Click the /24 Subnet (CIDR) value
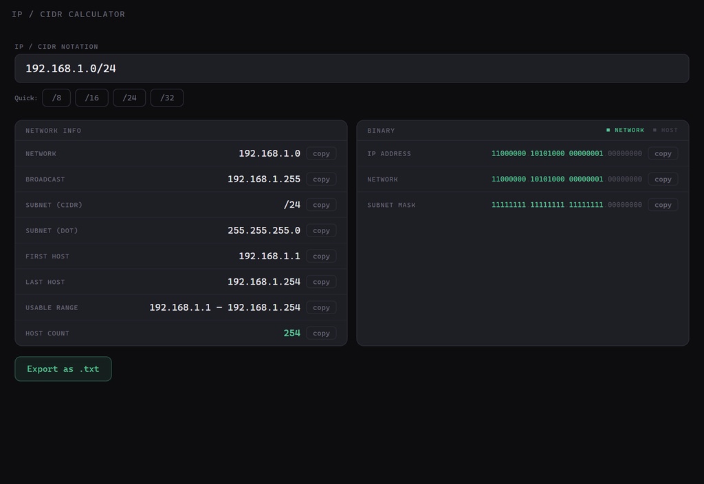 click(291, 205)
